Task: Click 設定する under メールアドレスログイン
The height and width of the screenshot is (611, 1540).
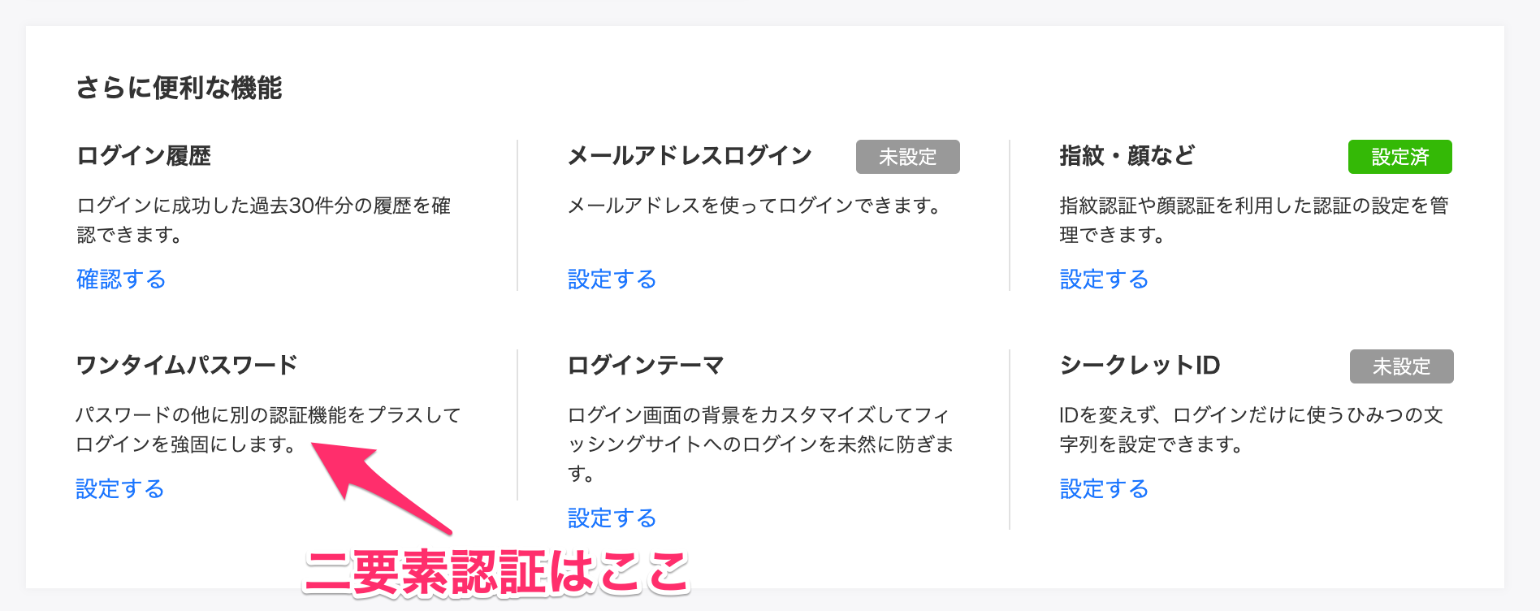Action: tap(612, 279)
